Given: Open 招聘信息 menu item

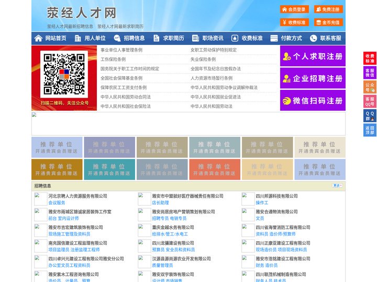Looking at the screenshot, I should [134, 38].
